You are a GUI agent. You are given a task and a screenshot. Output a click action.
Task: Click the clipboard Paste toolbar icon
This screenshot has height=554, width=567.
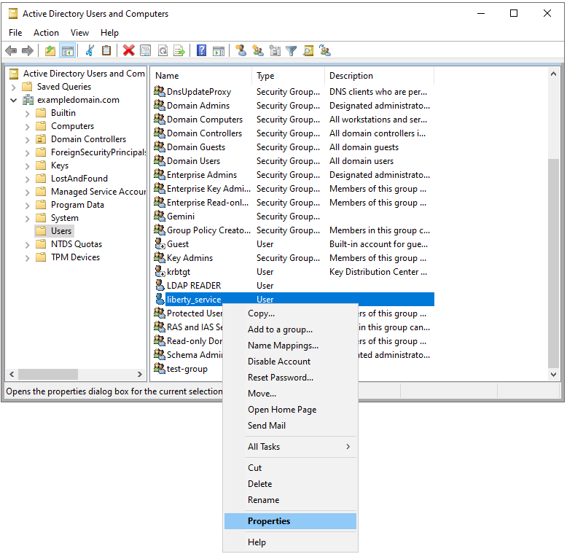106,50
